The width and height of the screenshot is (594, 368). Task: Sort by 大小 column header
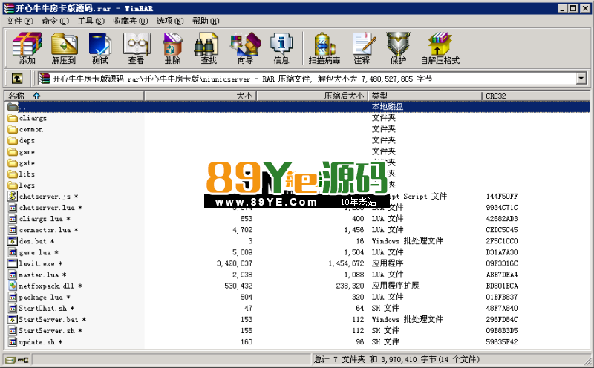200,96
